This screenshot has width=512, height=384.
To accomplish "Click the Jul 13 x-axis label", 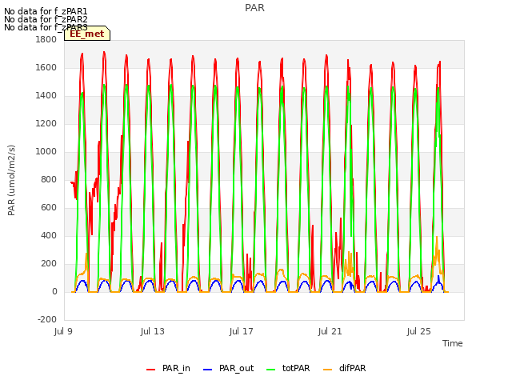I will [x=153, y=331].
